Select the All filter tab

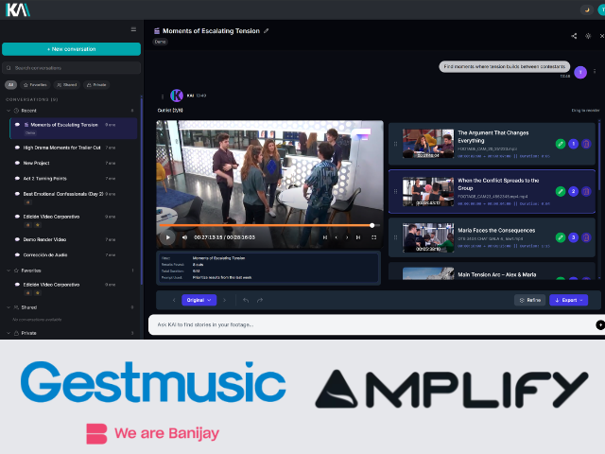pyautogui.click(x=10, y=85)
